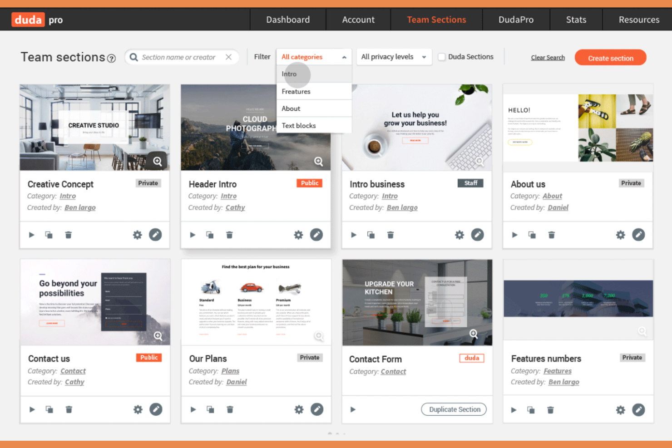Screen dimensions: 672x448
Task: Duplicate the Contact us section icon
Action: (49, 410)
